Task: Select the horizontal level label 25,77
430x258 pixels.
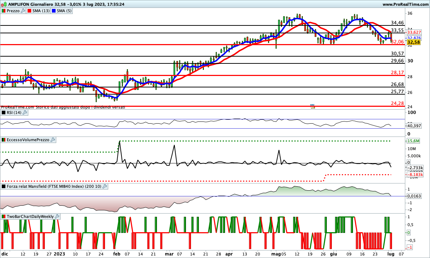Action: (x=397, y=92)
